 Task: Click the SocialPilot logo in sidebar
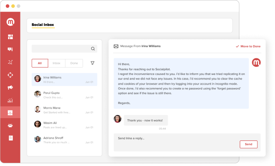point(10,22)
